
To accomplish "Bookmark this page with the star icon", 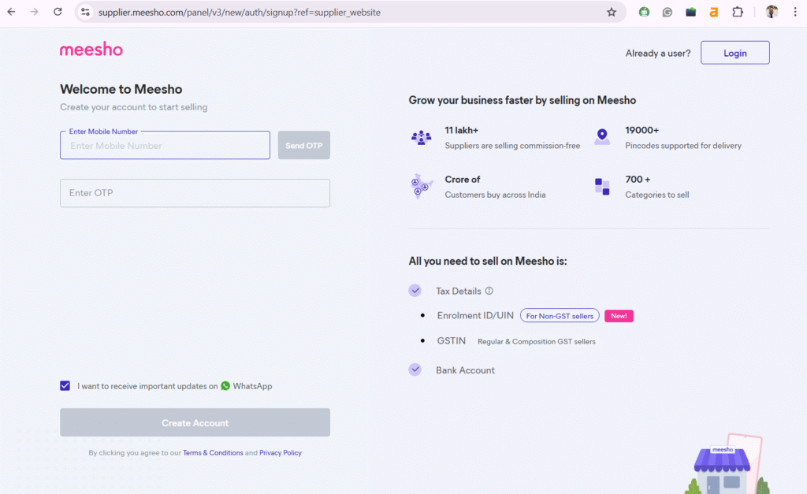I will click(612, 12).
